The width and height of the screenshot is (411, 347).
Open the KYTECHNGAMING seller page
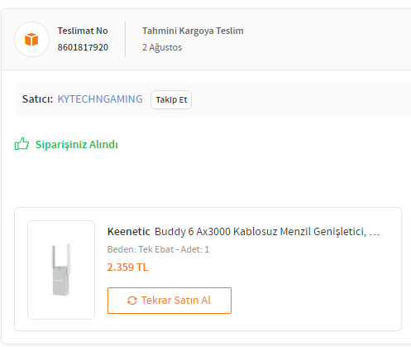point(100,99)
